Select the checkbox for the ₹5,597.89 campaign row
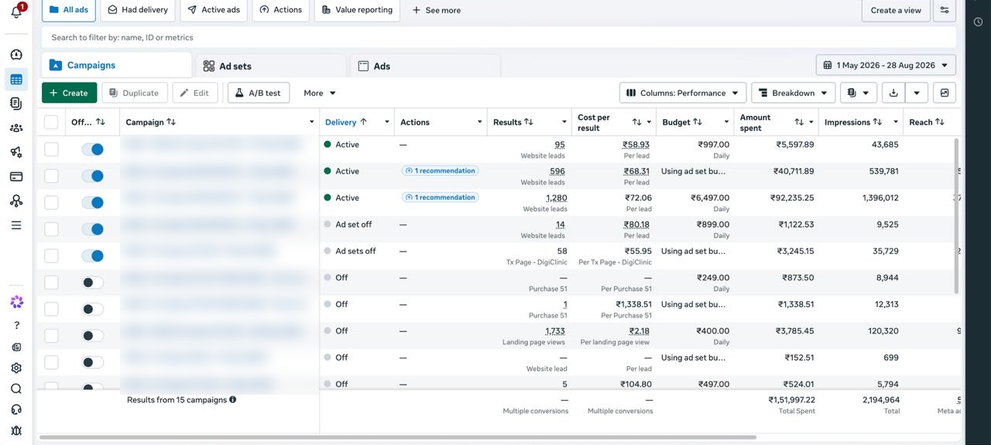The image size is (991, 445). 51,149
